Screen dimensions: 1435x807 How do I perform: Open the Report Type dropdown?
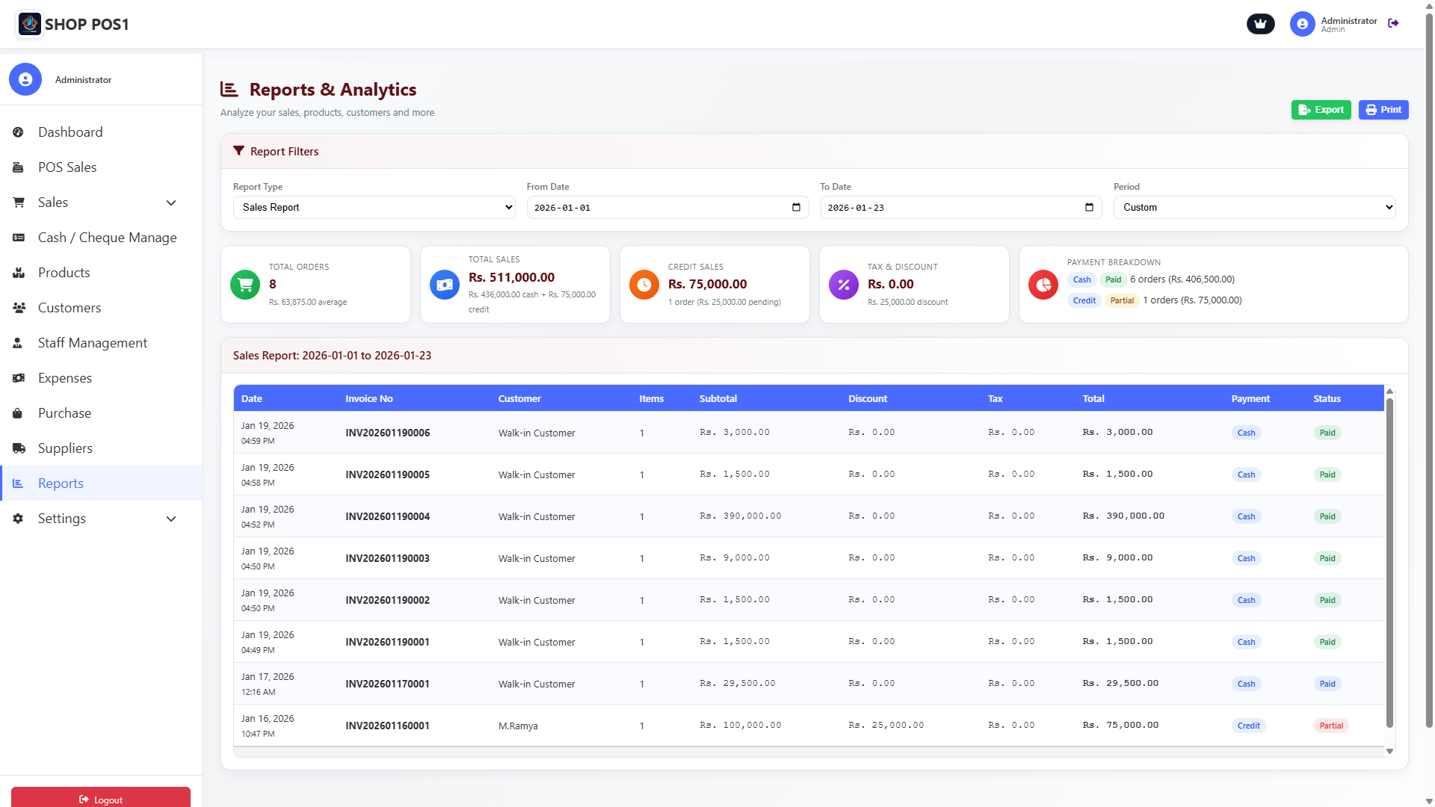pos(374,207)
